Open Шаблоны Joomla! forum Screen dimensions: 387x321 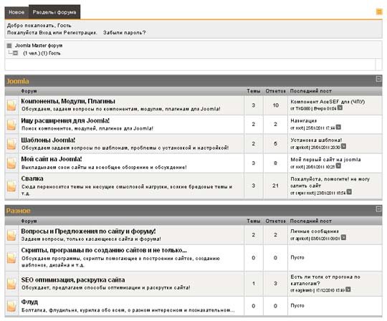click(48, 140)
